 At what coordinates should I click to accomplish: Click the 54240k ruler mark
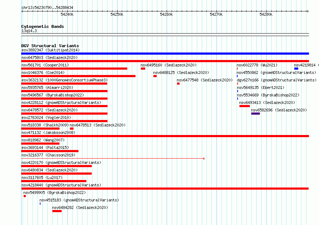pyautogui.click(x=67, y=14)
